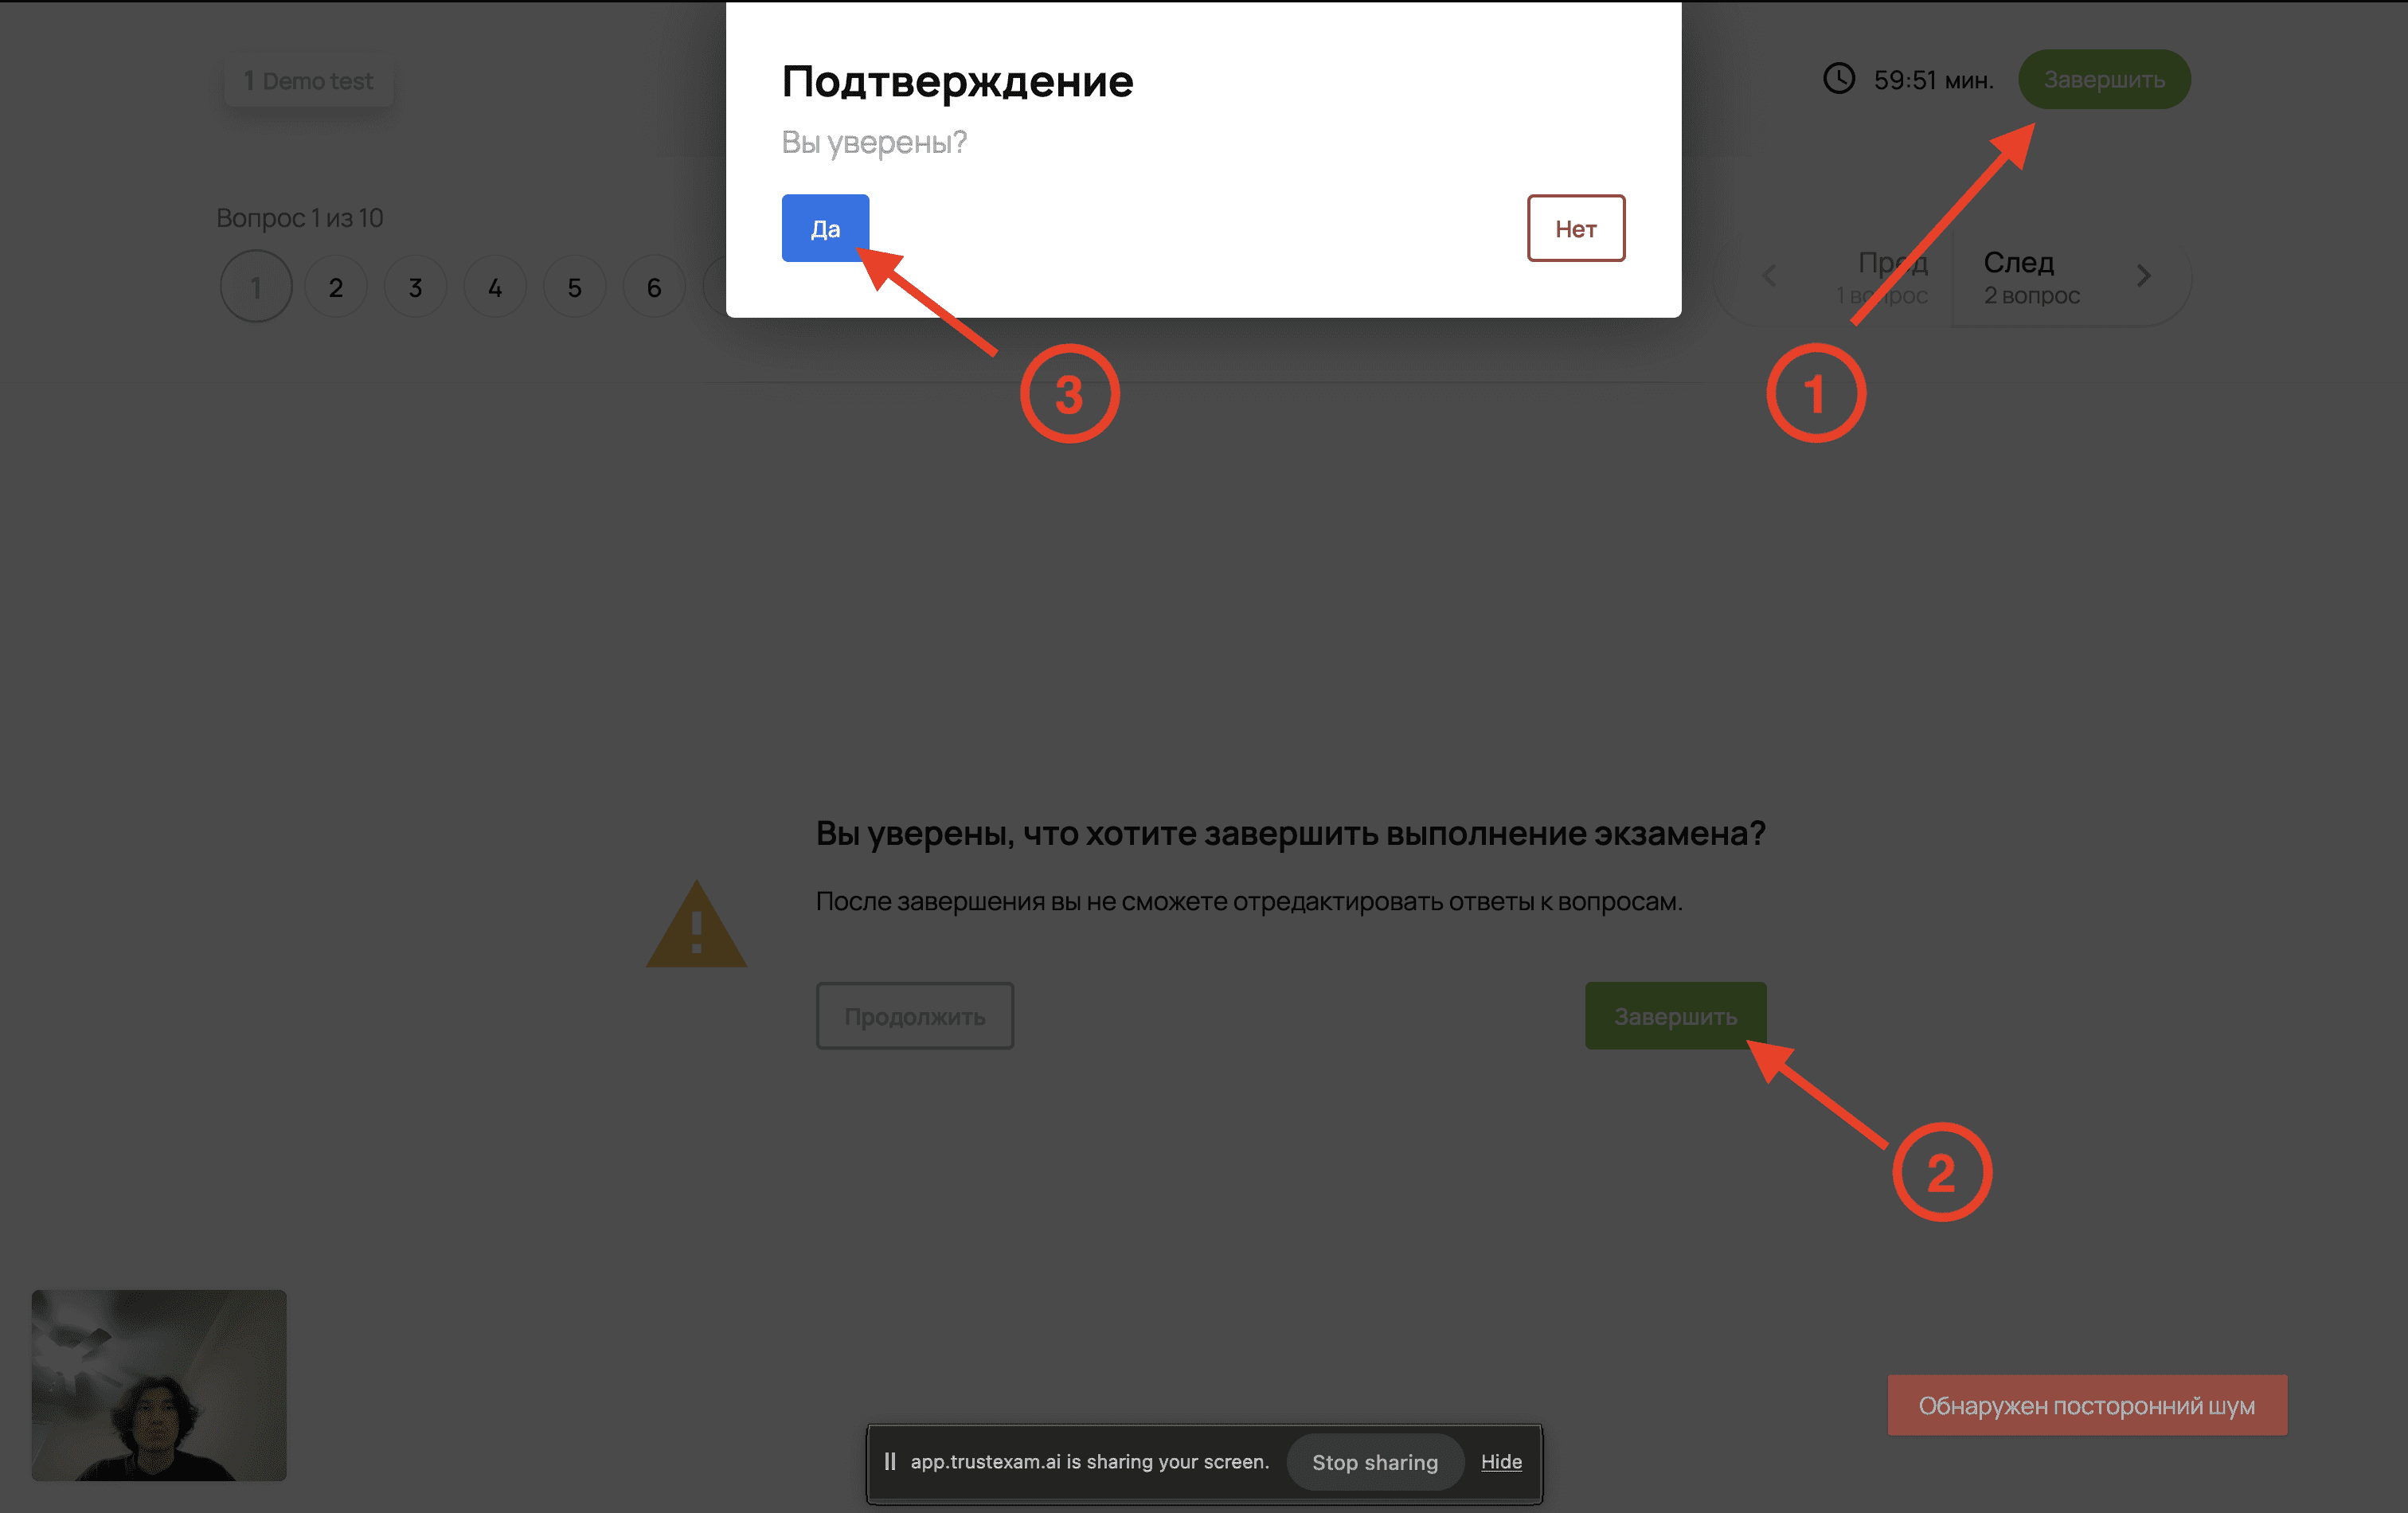Decline with the Нет button

[x=1575, y=228]
